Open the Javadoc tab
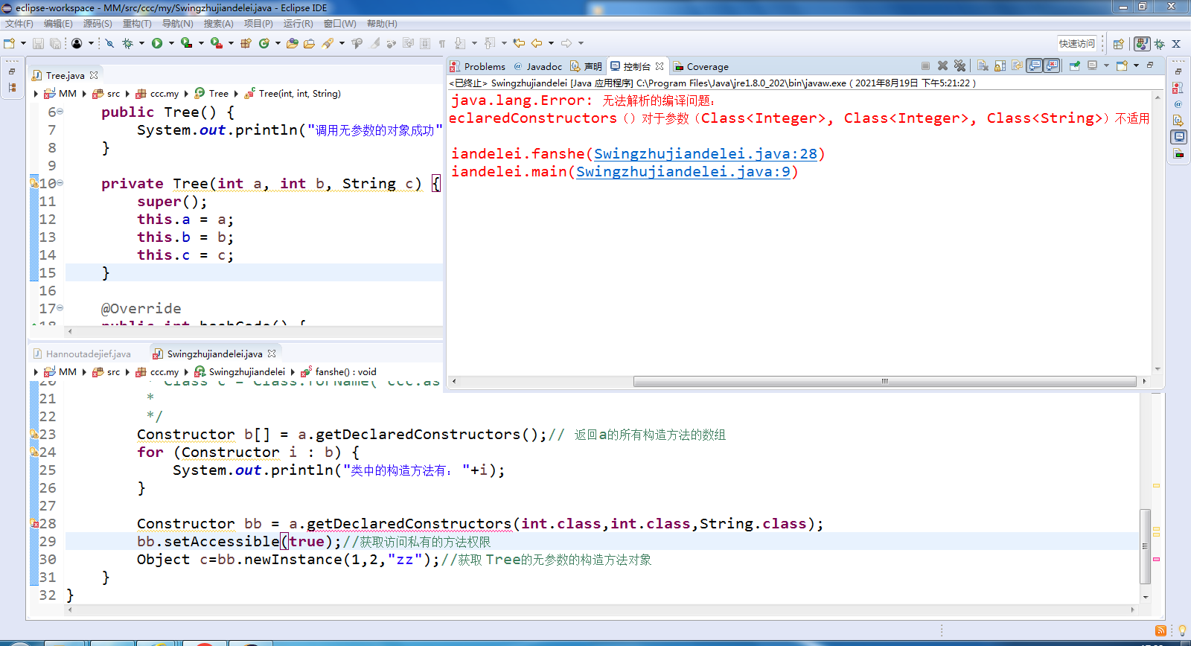The image size is (1191, 646). [x=537, y=66]
